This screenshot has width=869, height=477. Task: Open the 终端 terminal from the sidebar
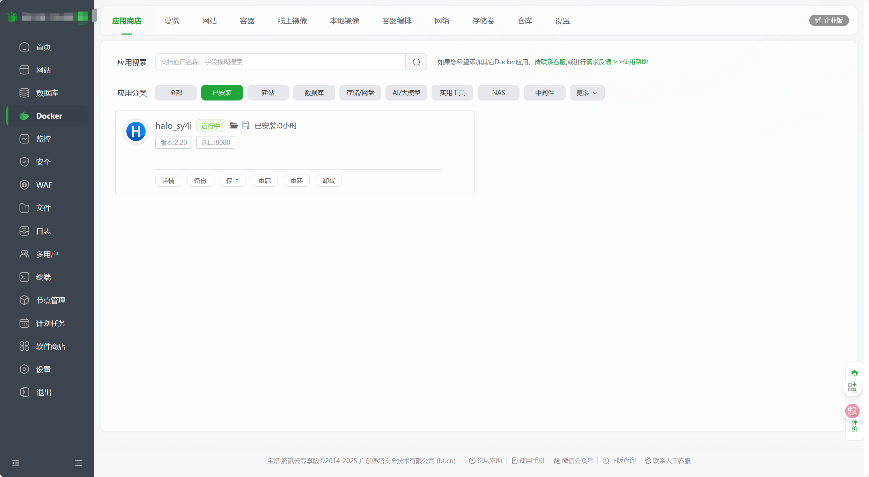coord(43,277)
